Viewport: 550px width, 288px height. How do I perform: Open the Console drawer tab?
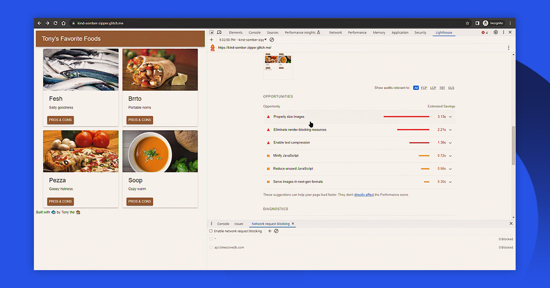223,224
